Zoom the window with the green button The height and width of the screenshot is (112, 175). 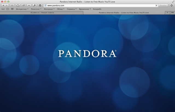click(x=8, y=2)
